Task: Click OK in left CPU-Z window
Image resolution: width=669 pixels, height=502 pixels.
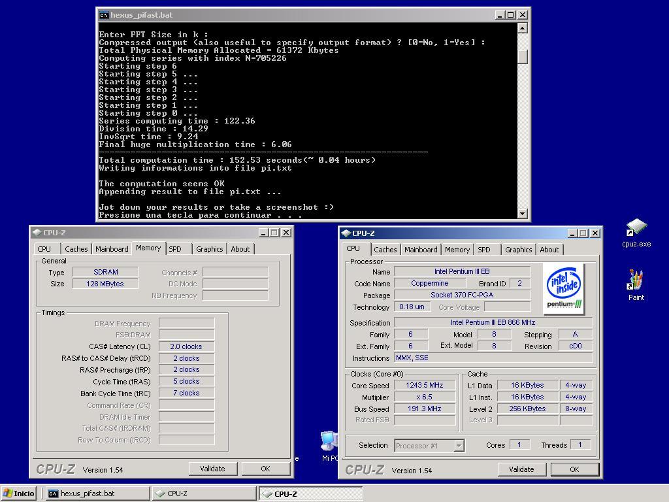Action: tap(265, 469)
